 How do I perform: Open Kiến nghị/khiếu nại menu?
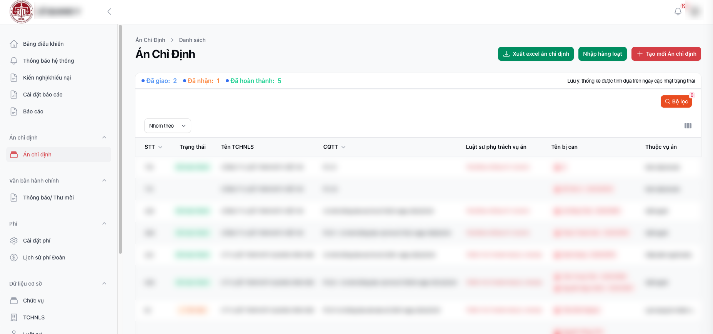click(x=47, y=78)
